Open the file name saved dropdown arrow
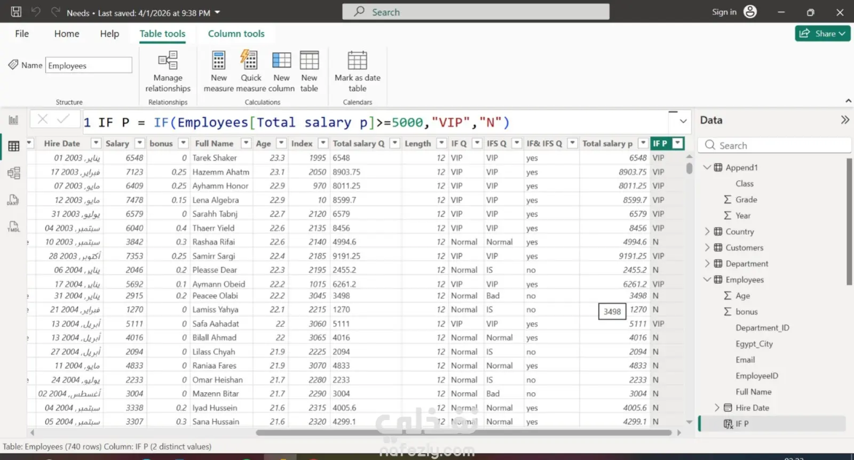Viewport: 854px width, 460px height. [x=217, y=12]
